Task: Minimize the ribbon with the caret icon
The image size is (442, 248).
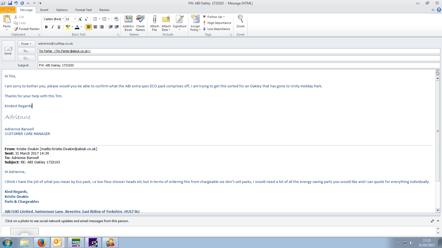Action: tap(433, 10)
